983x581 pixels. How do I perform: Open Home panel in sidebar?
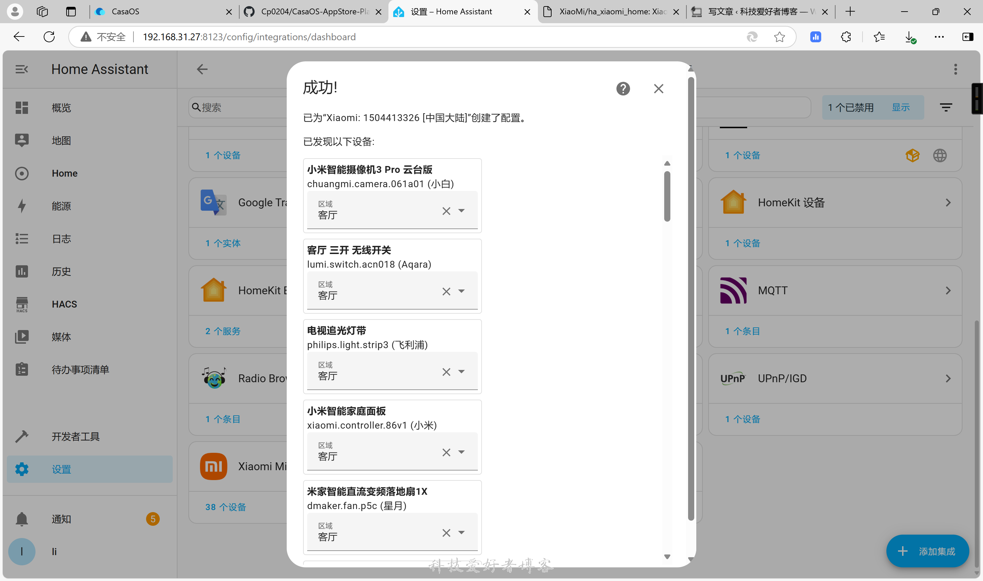(90, 173)
